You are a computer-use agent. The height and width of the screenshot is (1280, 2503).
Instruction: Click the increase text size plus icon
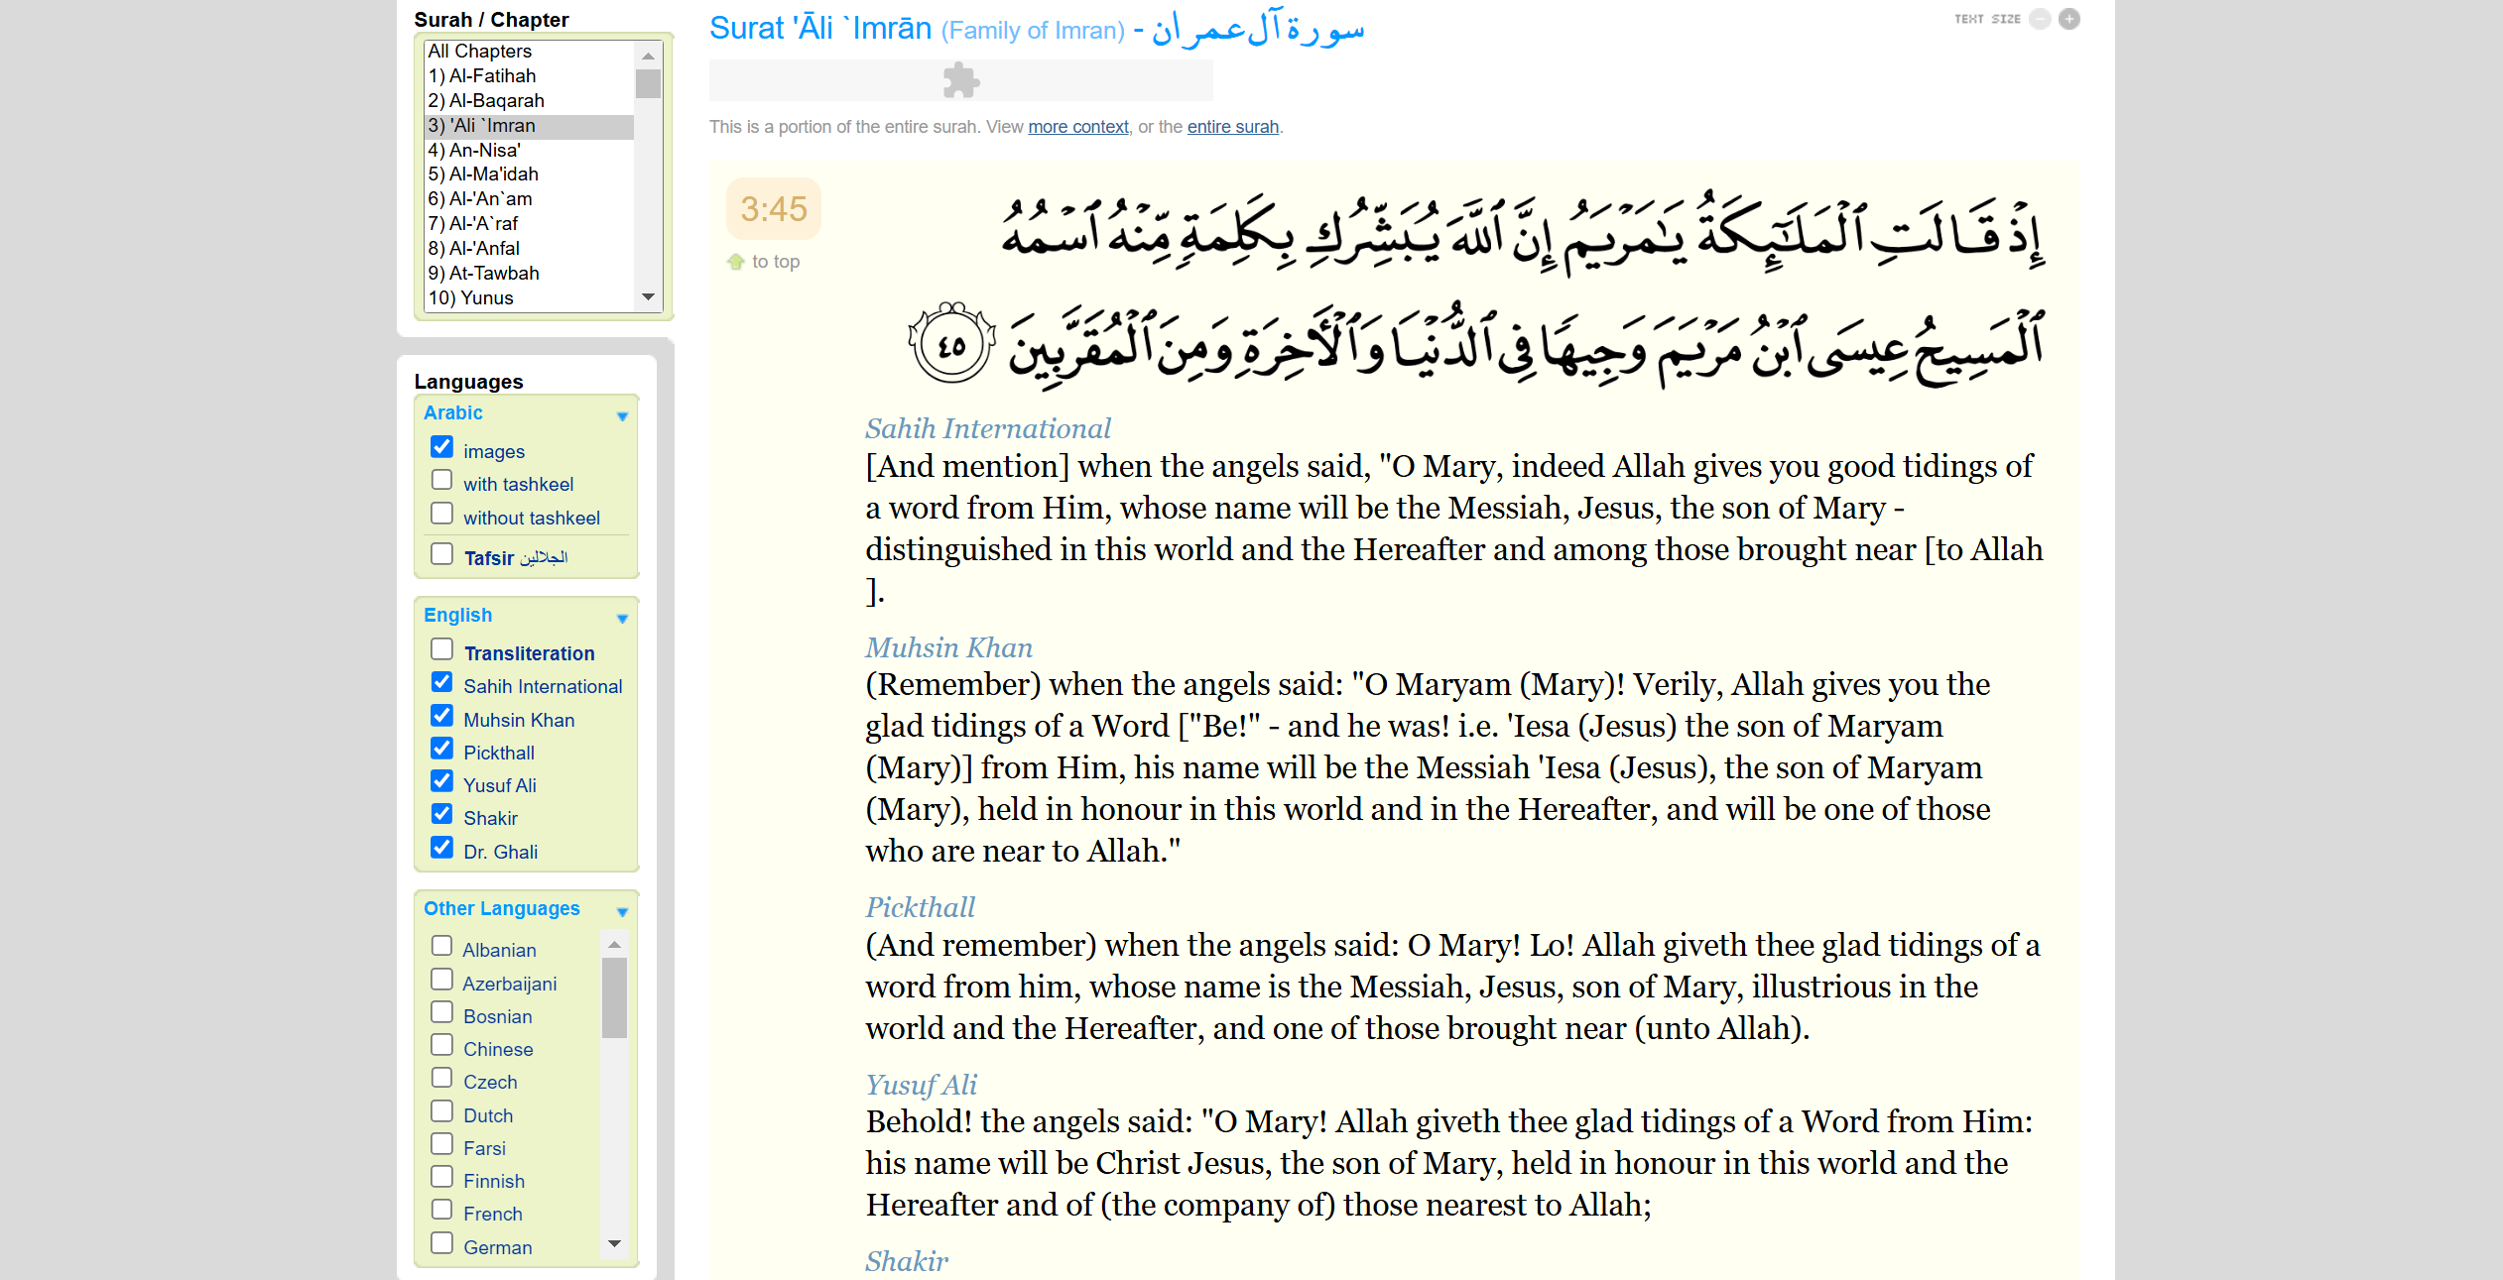point(2068,19)
